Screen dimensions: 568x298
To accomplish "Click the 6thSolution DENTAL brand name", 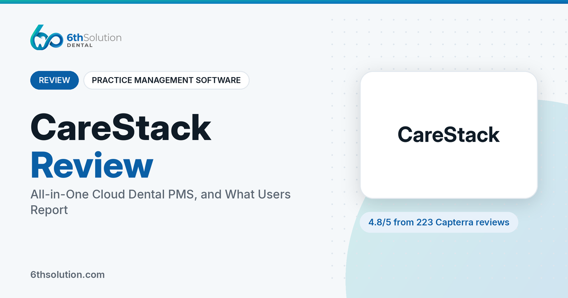I will 95,40.
